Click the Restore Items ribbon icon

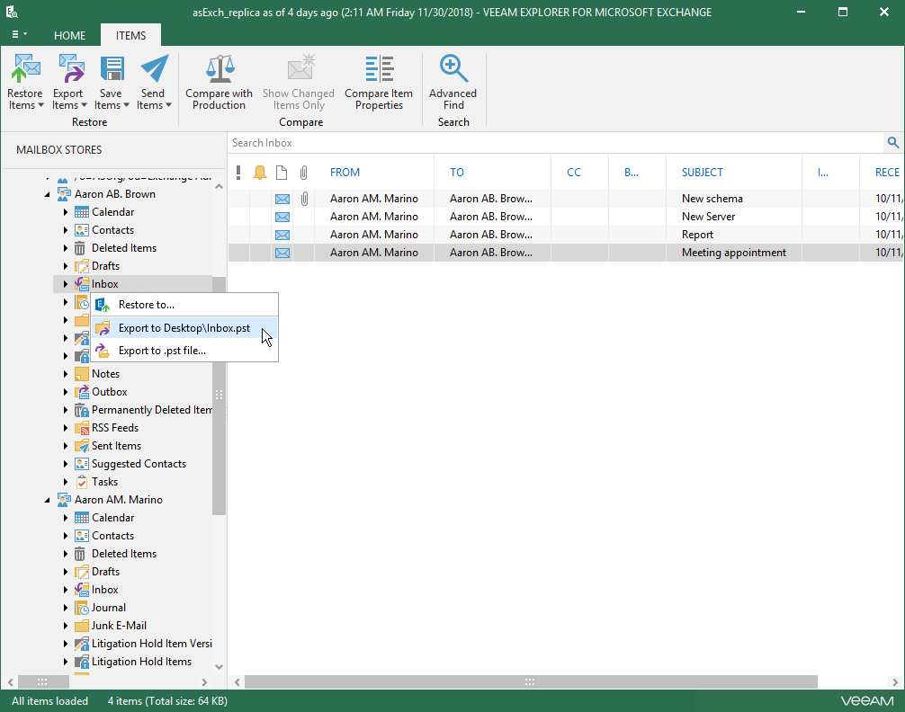[25, 68]
